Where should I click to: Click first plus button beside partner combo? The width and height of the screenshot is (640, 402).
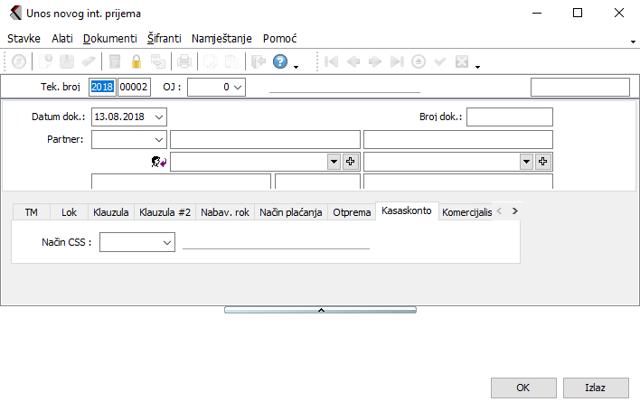pos(351,161)
